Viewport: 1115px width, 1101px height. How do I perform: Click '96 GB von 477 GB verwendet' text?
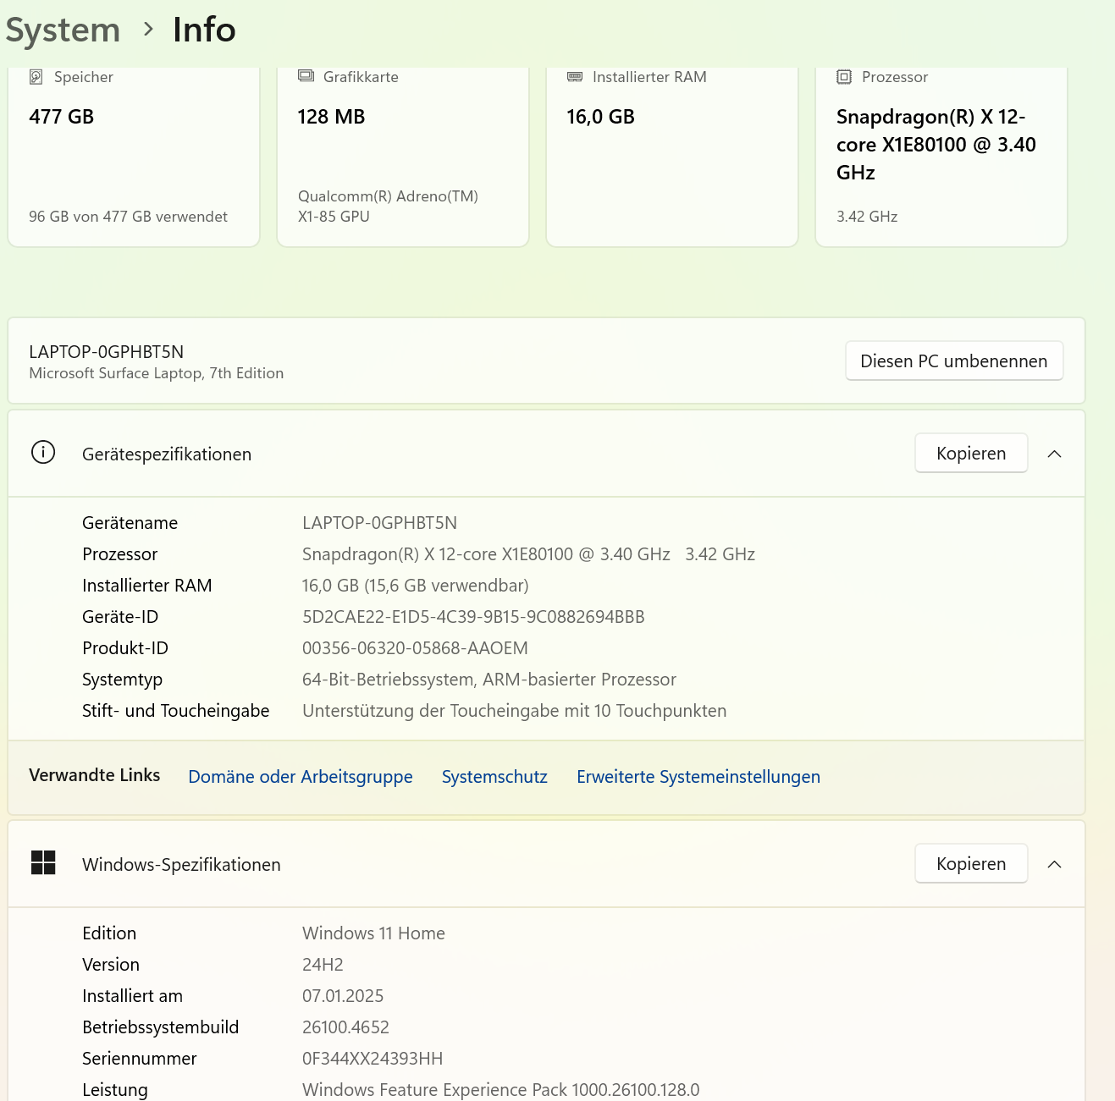pos(128,217)
